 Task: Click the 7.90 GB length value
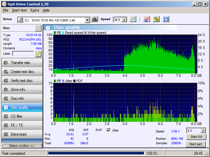coord(36,44)
